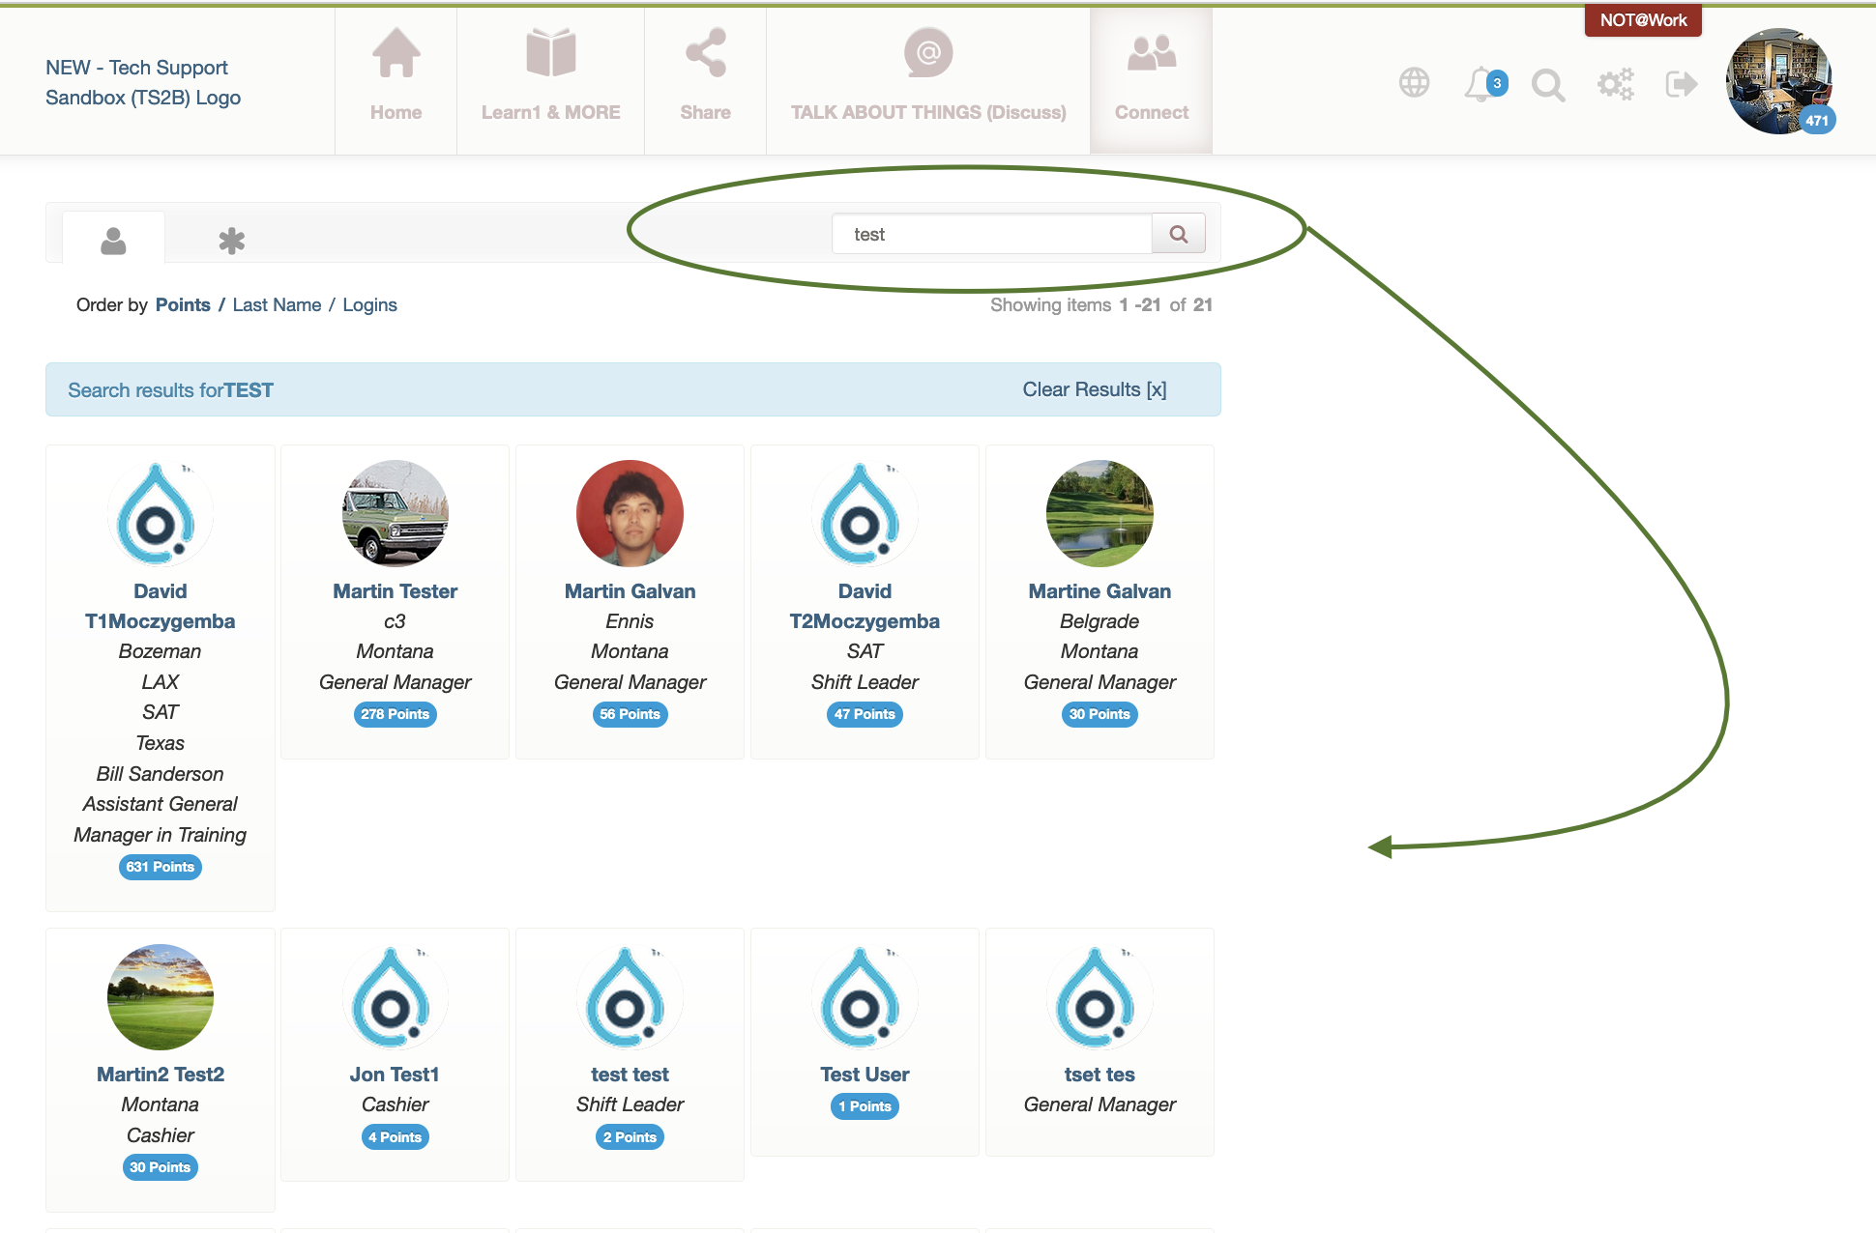1876x1233 pixels.
Task: Open the settings gears icon
Action: tap(1615, 84)
